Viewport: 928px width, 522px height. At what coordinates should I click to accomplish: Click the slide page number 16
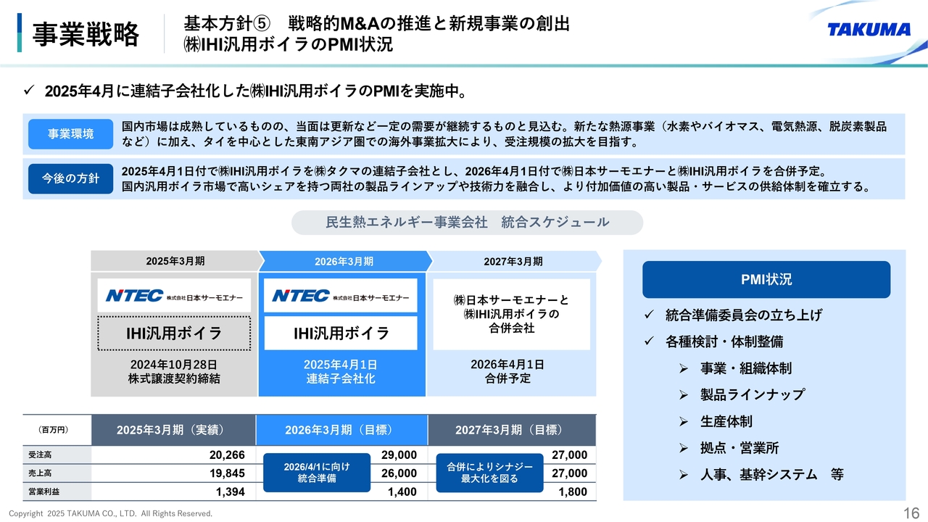click(x=911, y=513)
